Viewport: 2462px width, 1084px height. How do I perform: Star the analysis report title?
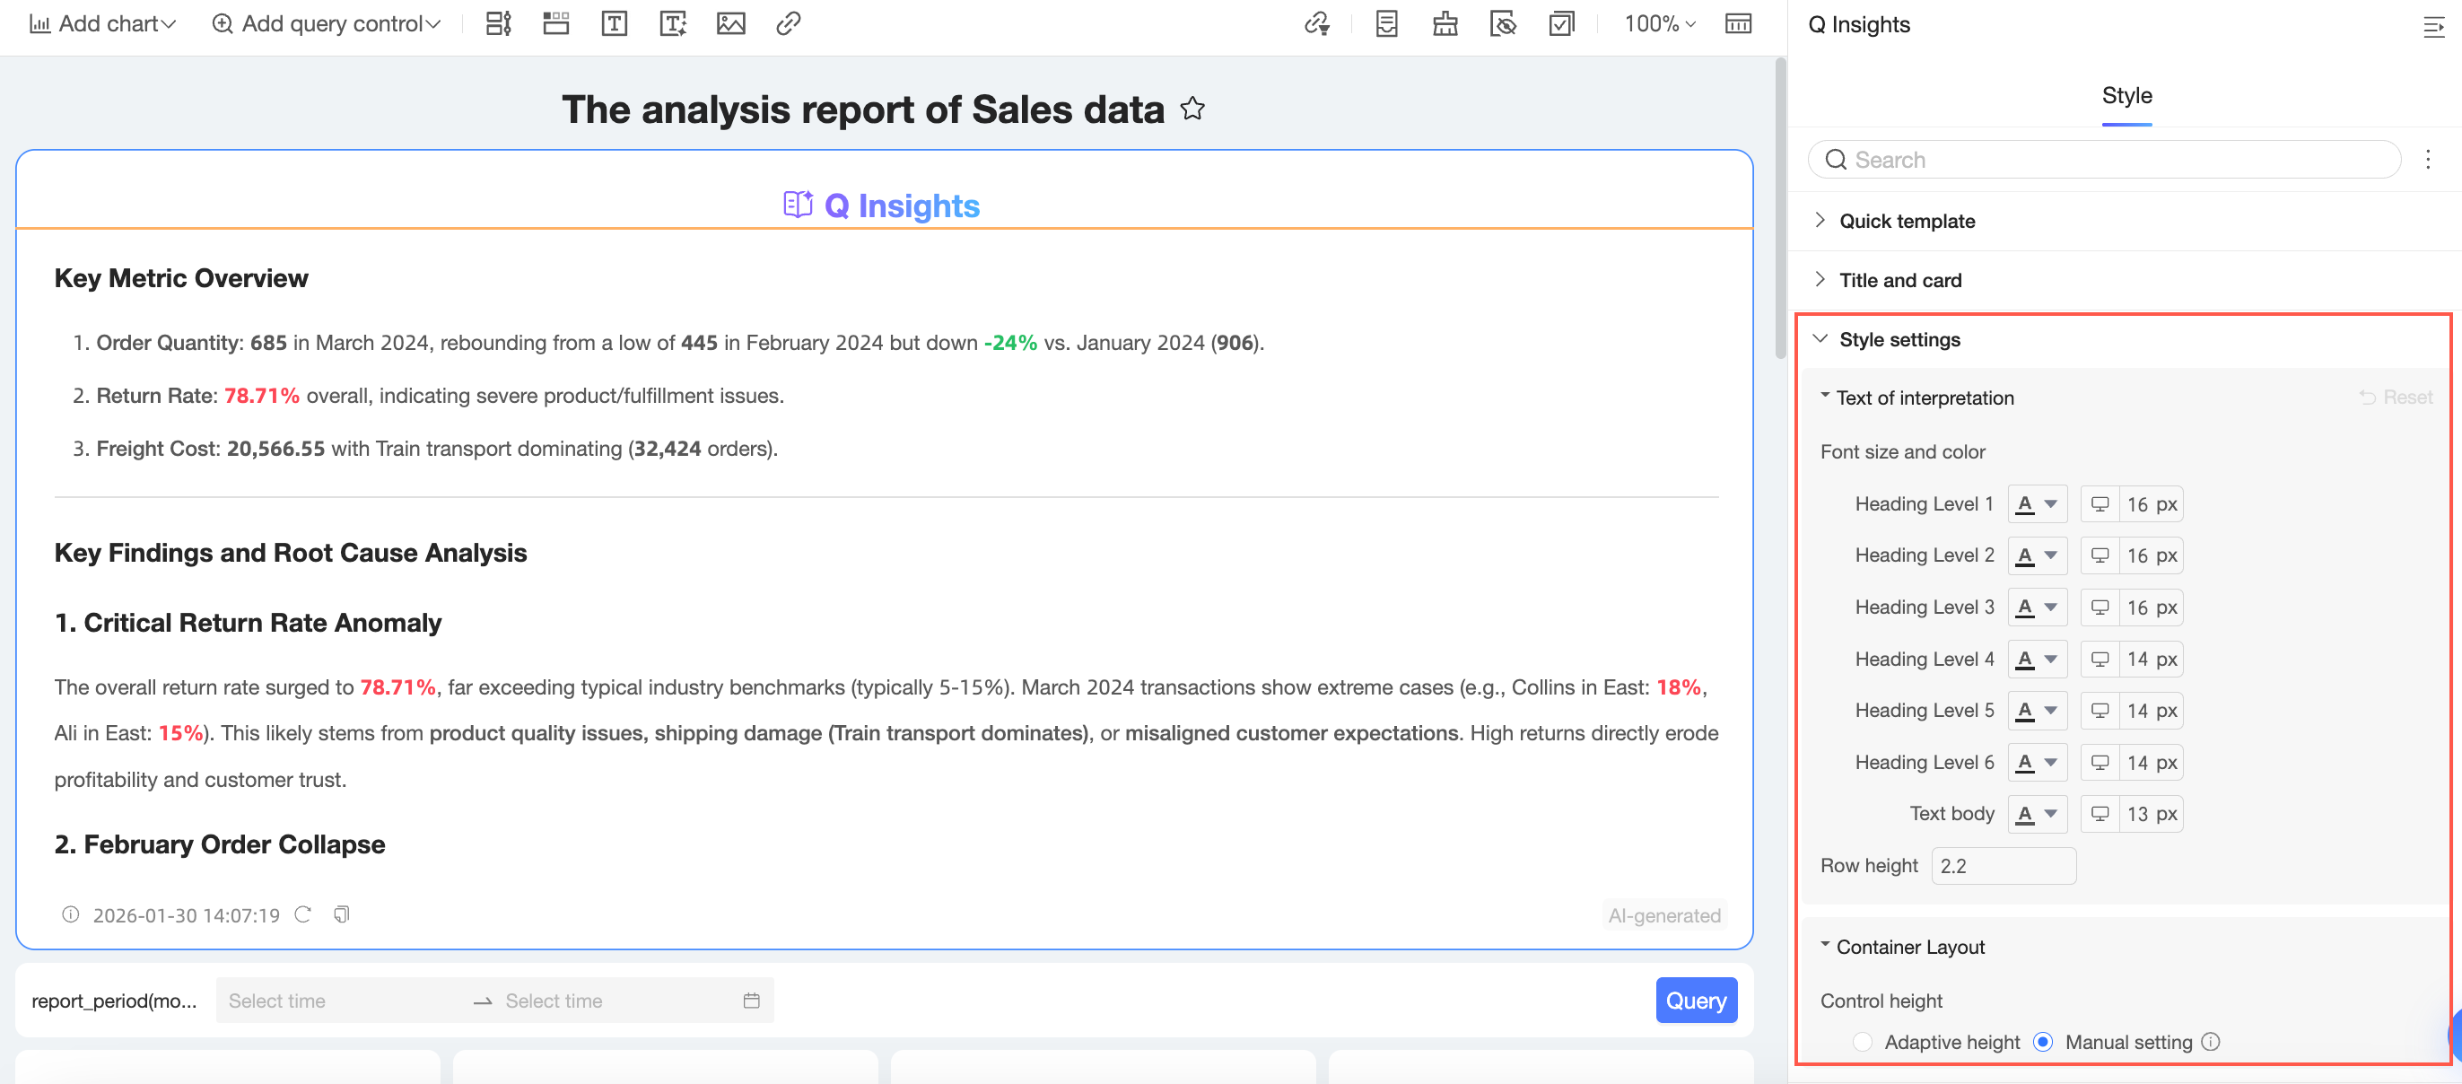[1192, 109]
